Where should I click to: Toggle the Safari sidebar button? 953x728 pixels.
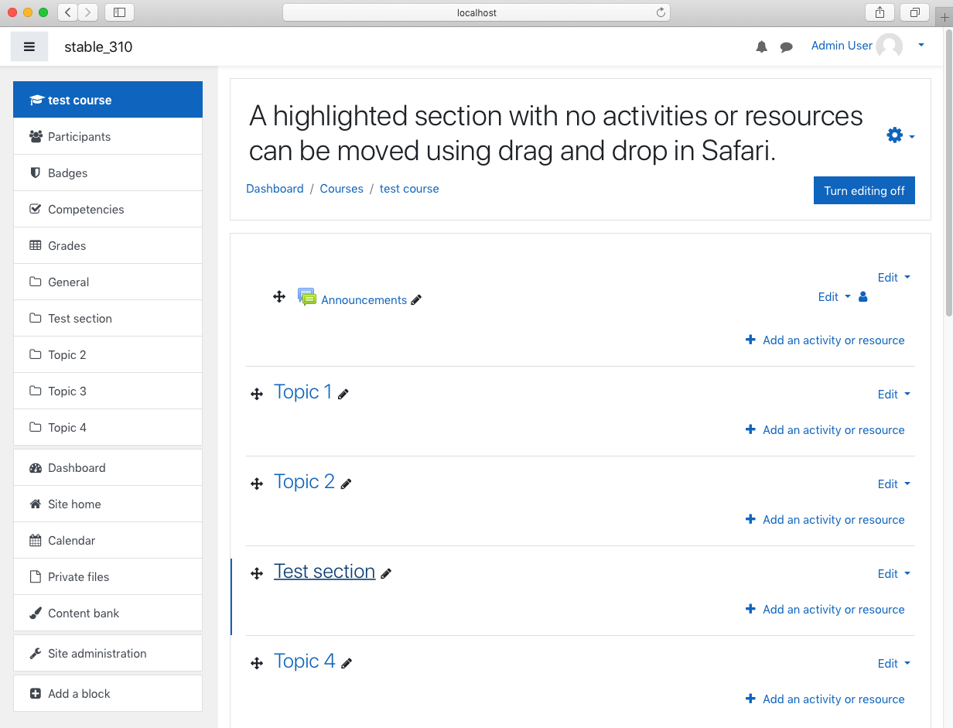pyautogui.click(x=119, y=12)
